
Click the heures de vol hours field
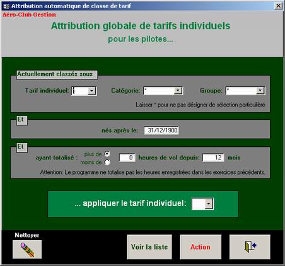click(127, 158)
